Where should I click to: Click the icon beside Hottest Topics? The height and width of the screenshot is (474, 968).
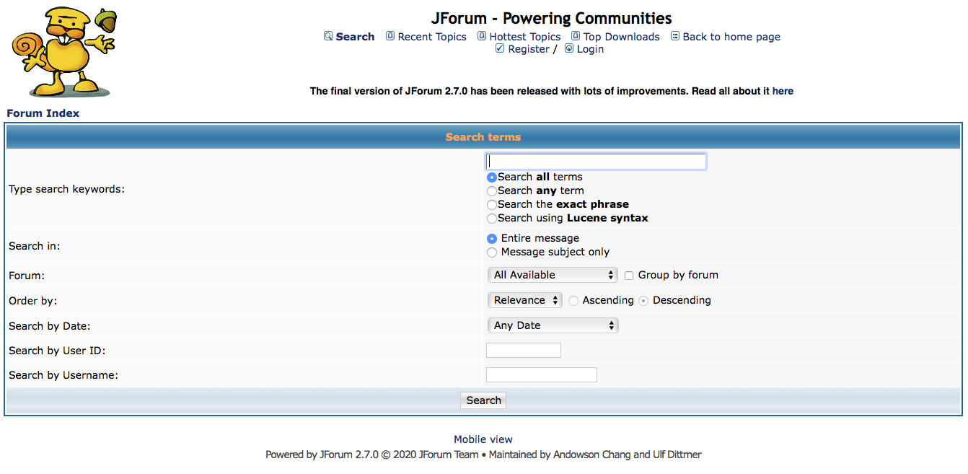[x=482, y=36]
